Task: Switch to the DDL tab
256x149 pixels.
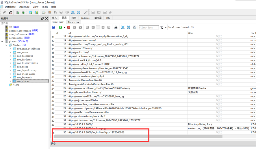Action: (x=108, y=18)
